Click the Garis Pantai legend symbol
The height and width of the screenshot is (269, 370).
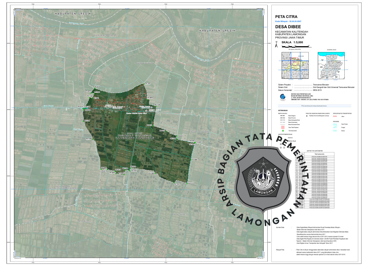(x=335, y=125)
